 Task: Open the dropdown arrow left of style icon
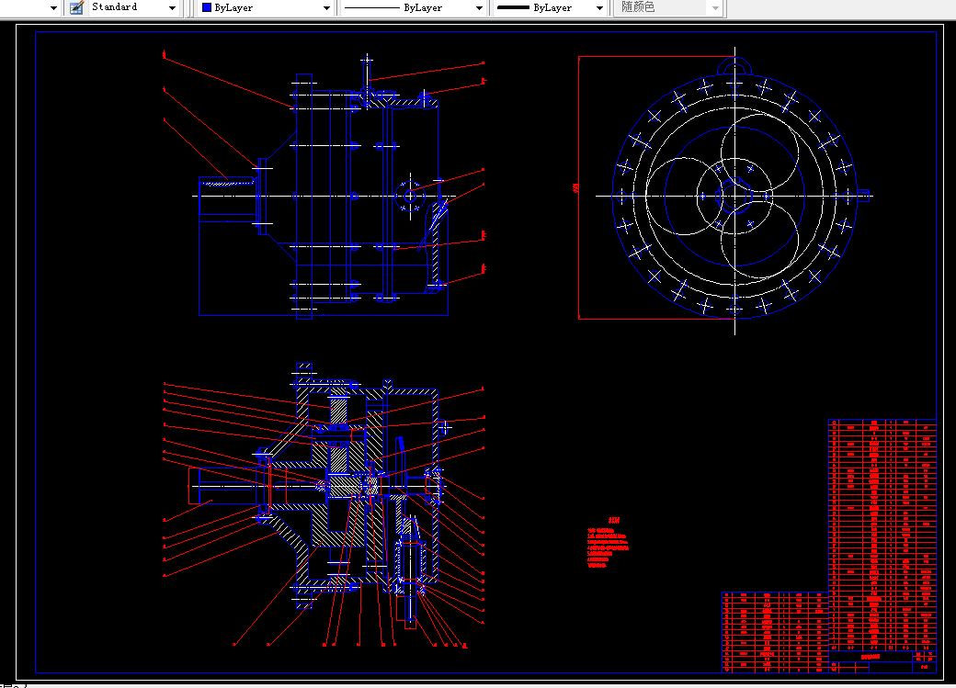(x=53, y=8)
